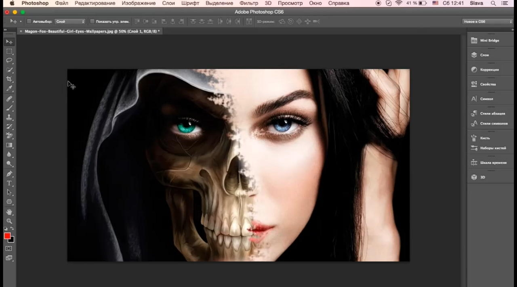This screenshot has width=517, height=287.
Task: Select the Brush tool
Action: coord(9,108)
